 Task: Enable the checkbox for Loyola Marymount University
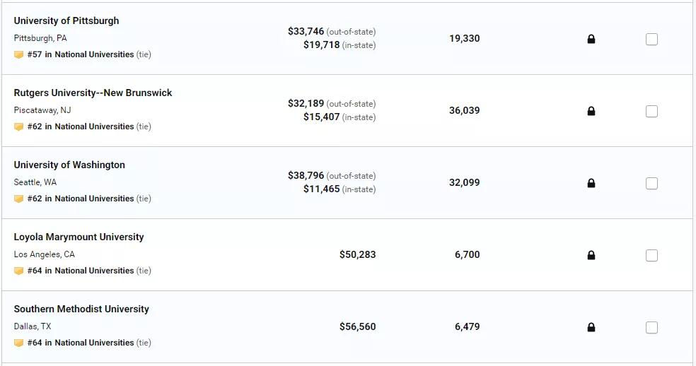(x=651, y=255)
